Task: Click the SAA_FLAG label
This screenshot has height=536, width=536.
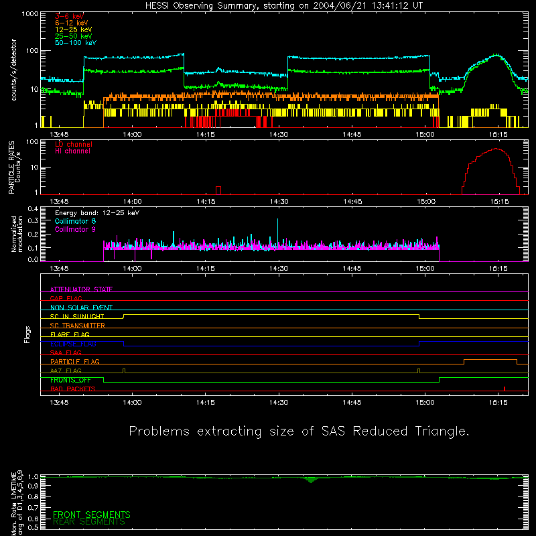Action: [66, 352]
